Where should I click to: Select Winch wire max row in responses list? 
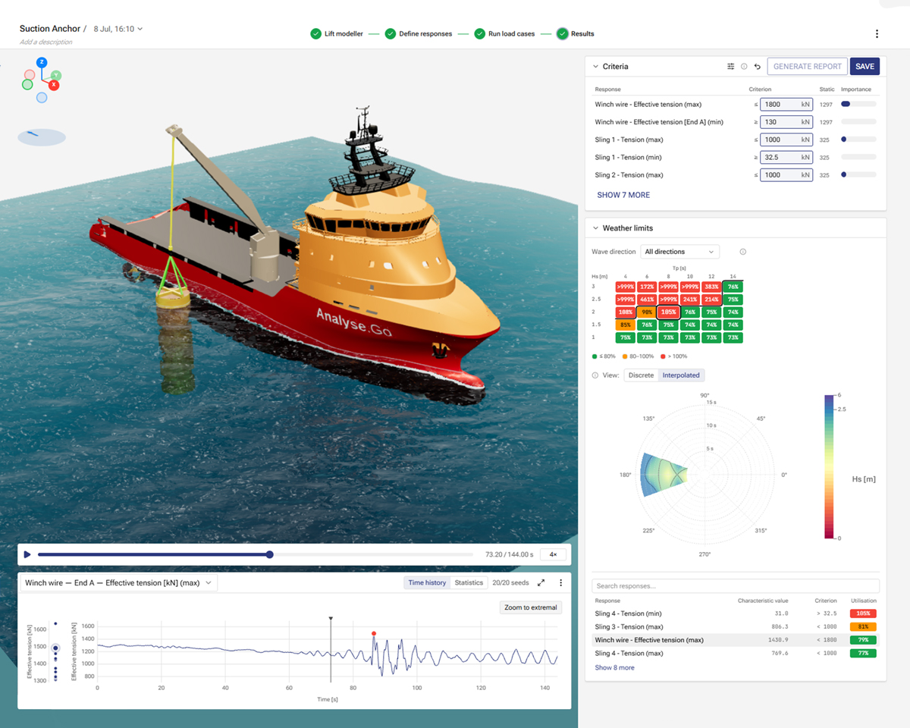click(x=736, y=640)
